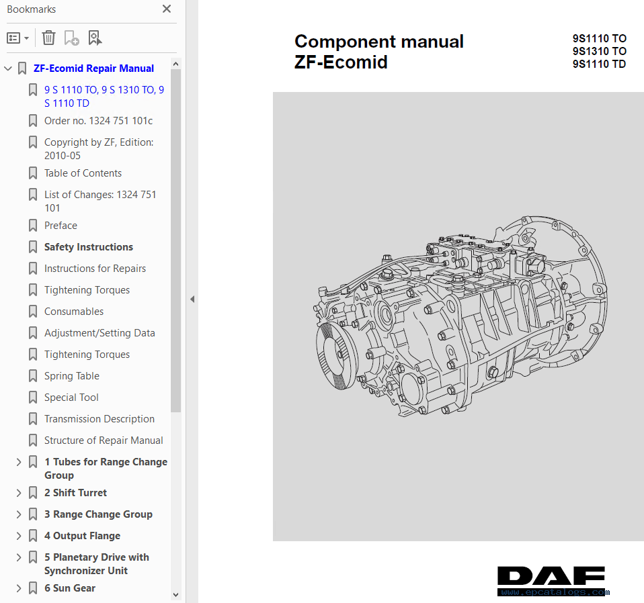Viewport: 644px width, 603px height.
Task: Open the ZF-Ecomid Repair Manual bookmark
Action: pyautogui.click(x=93, y=68)
